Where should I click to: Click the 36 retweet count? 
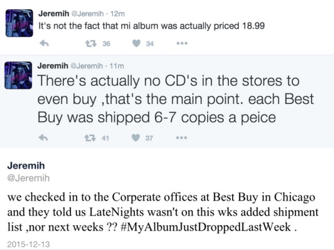click(x=106, y=44)
